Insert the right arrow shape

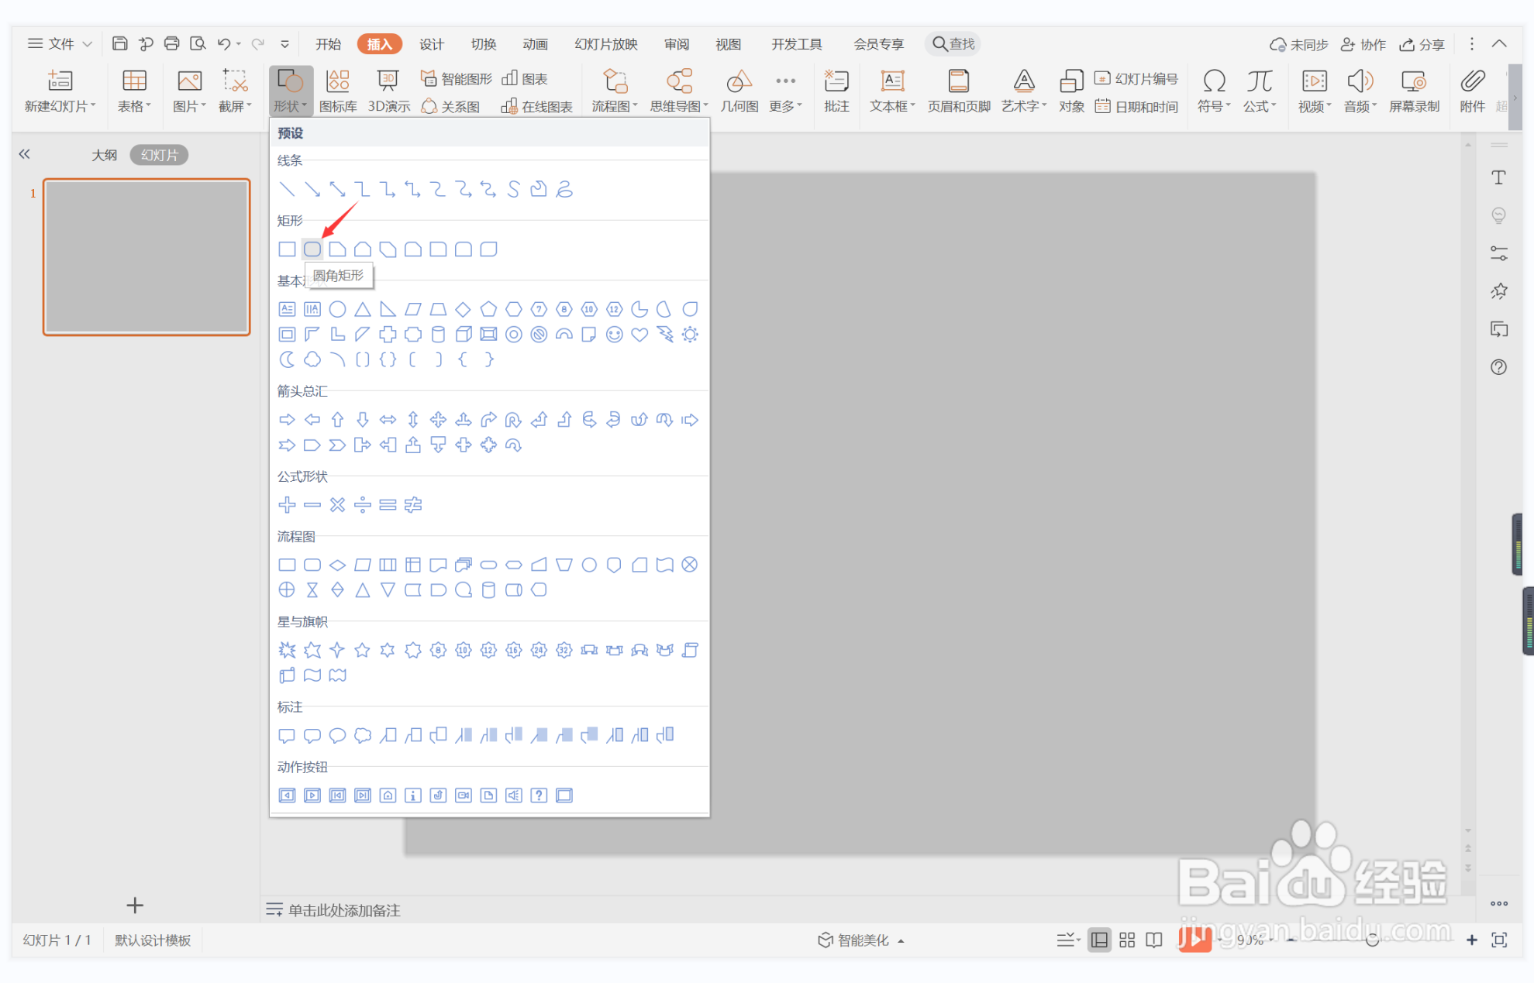pyautogui.click(x=287, y=420)
